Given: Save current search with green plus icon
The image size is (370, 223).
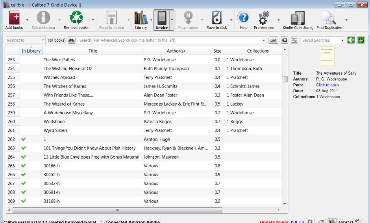Looking at the screenshot, I should tap(361, 40).
